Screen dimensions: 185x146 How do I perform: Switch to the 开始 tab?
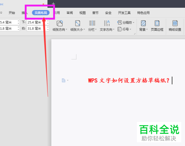12,13
